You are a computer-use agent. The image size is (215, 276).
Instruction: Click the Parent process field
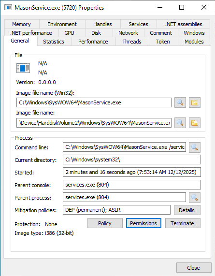click(124, 197)
